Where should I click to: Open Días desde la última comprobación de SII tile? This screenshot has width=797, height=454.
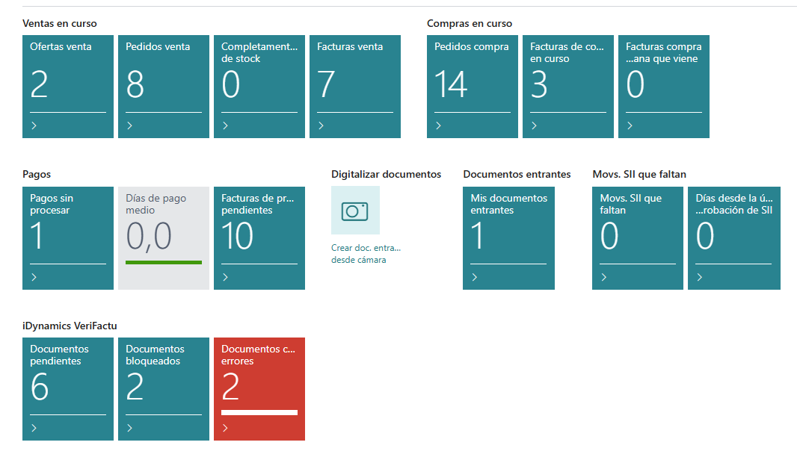tap(734, 237)
